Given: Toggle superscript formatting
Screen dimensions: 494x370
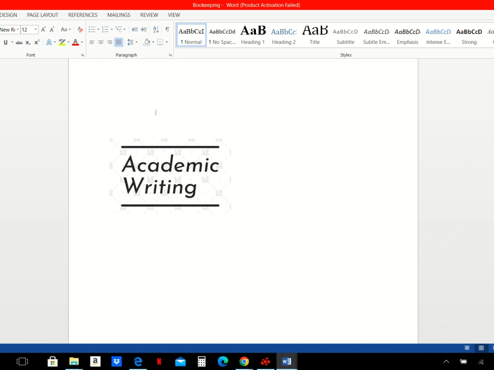Looking at the screenshot, I should tap(37, 42).
